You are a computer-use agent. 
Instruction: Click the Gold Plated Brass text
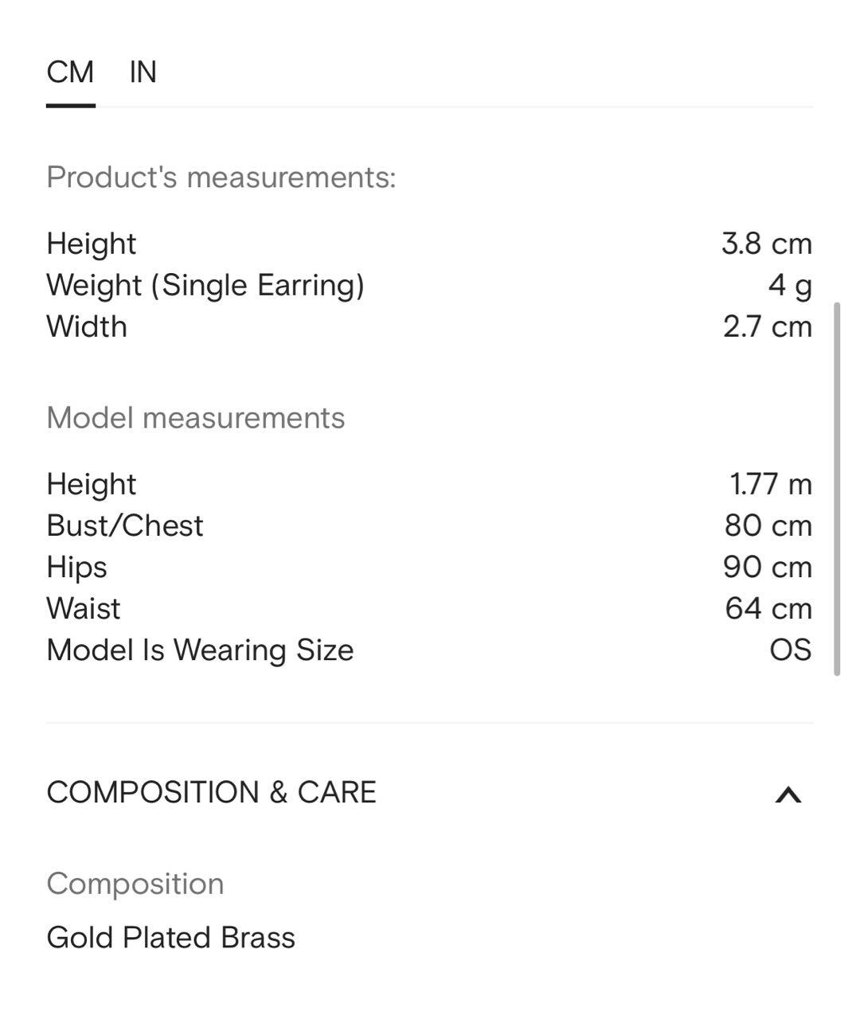(x=170, y=938)
